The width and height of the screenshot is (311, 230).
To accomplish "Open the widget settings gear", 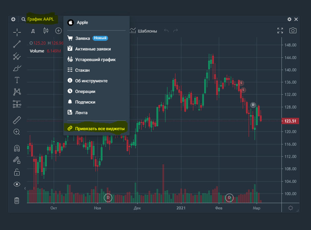I will click(x=289, y=19).
